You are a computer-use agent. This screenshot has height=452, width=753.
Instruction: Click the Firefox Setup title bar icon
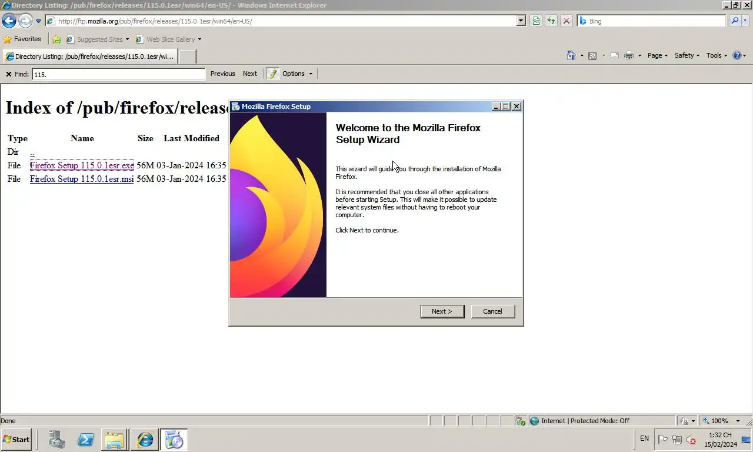(236, 107)
